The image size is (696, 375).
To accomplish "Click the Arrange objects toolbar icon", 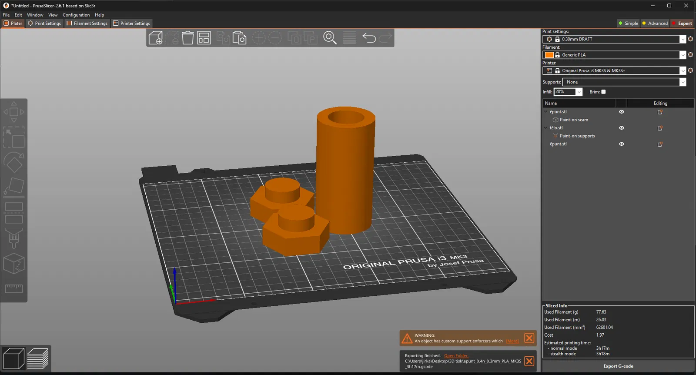I will pos(204,38).
